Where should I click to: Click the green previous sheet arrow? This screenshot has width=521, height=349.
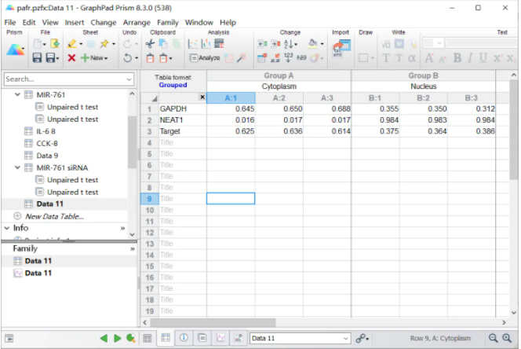(104, 338)
